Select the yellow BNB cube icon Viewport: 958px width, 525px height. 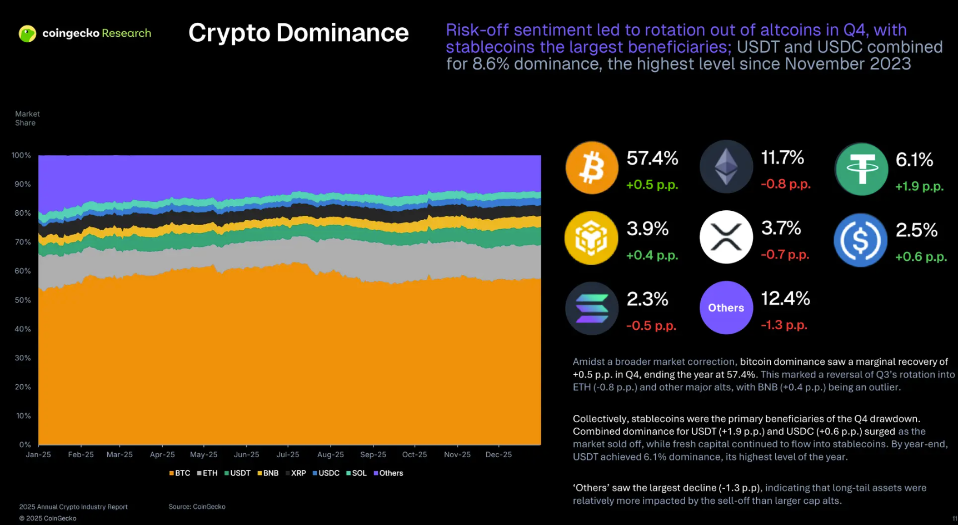pos(591,238)
